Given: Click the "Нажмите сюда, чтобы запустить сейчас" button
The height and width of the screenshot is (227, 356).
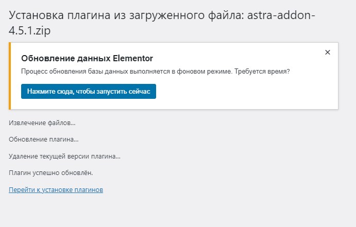Looking at the screenshot, I should [88, 91].
